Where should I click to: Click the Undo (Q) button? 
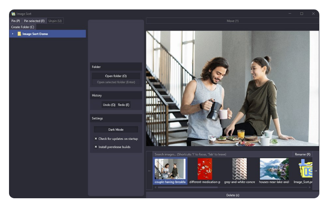click(x=109, y=105)
